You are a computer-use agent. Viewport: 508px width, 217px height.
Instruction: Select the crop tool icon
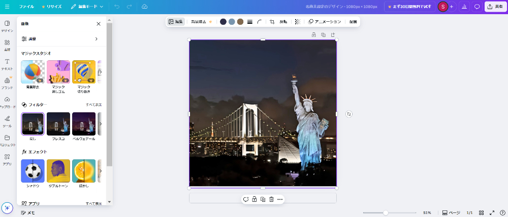tap(272, 22)
